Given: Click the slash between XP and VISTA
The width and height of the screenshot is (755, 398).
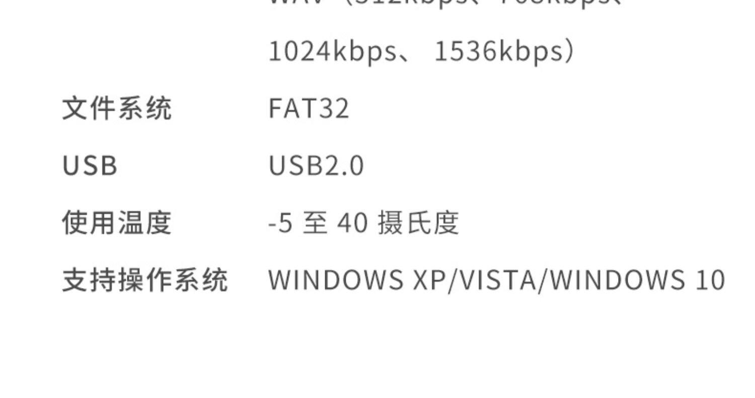Looking at the screenshot, I should pyautogui.click(x=452, y=280).
